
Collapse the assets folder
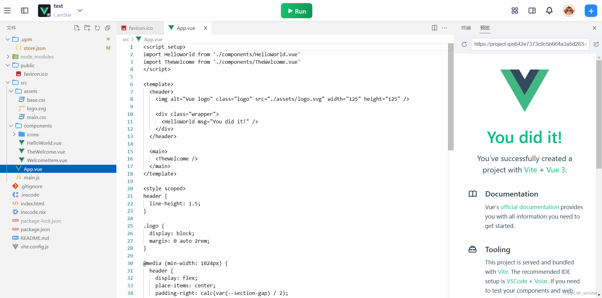11,91
